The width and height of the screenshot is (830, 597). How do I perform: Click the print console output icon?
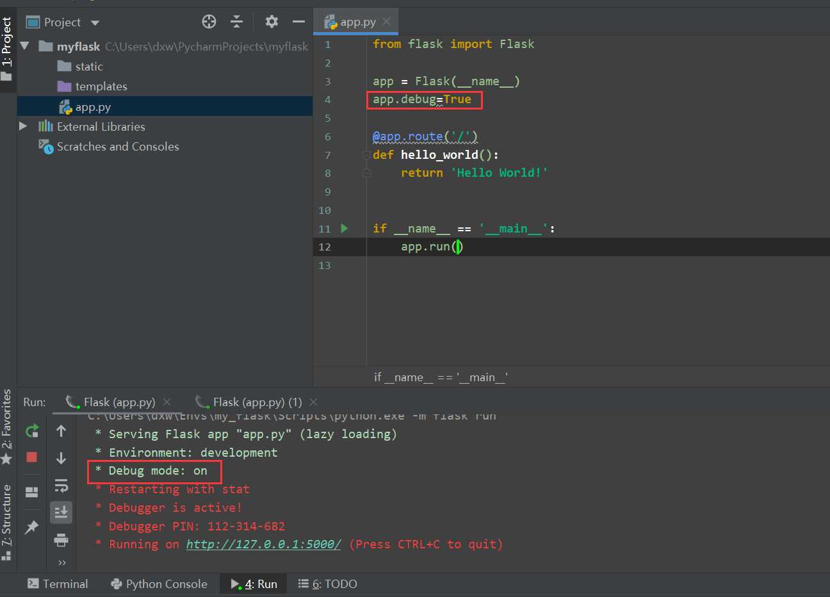coord(61,539)
